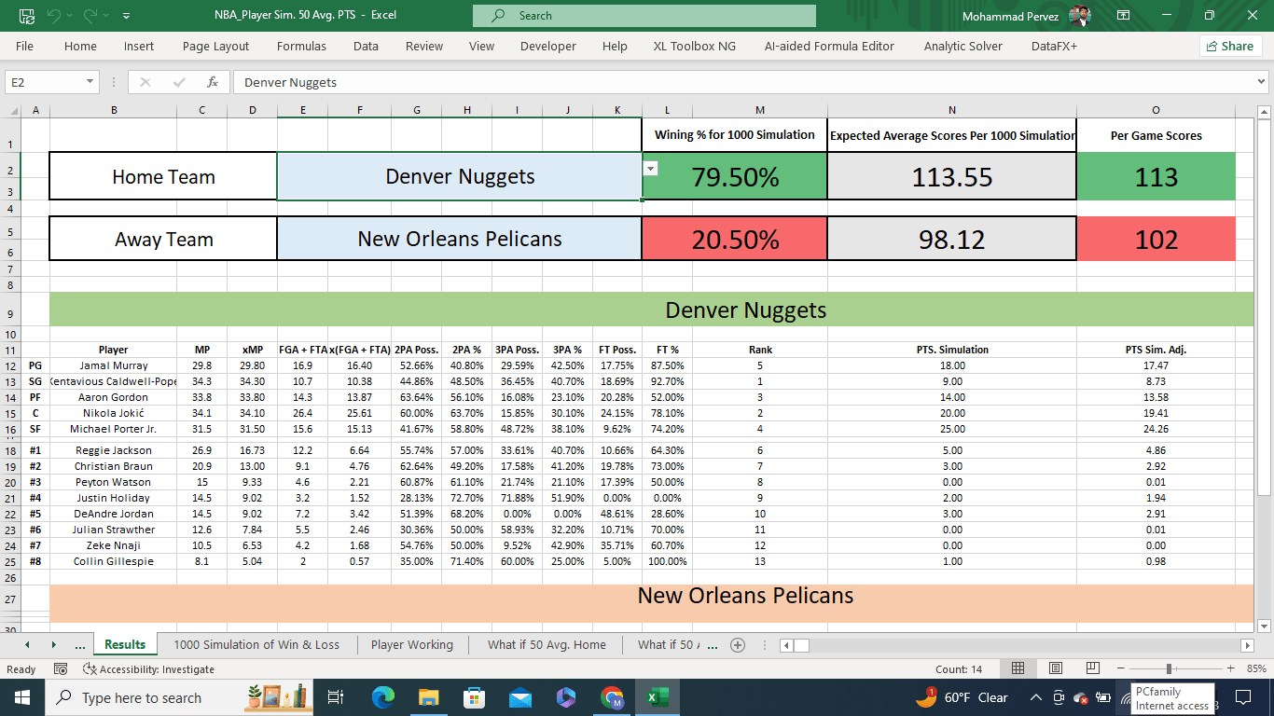The height and width of the screenshot is (716, 1274).
Task: Click Accessibility: Investigate in status bar
Action: point(149,668)
